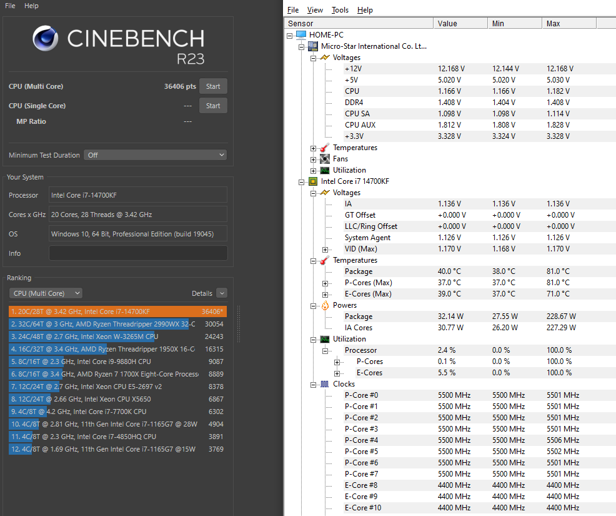616x516 pixels.
Task: Click the Micro-Star motherboard icon
Action: pyautogui.click(x=313, y=46)
